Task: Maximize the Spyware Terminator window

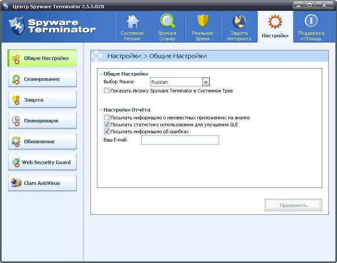Action: pos(310,5)
